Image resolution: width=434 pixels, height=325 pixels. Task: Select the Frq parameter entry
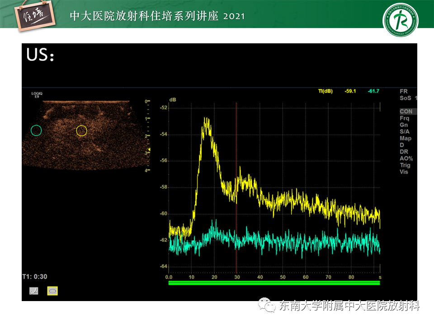404,118
